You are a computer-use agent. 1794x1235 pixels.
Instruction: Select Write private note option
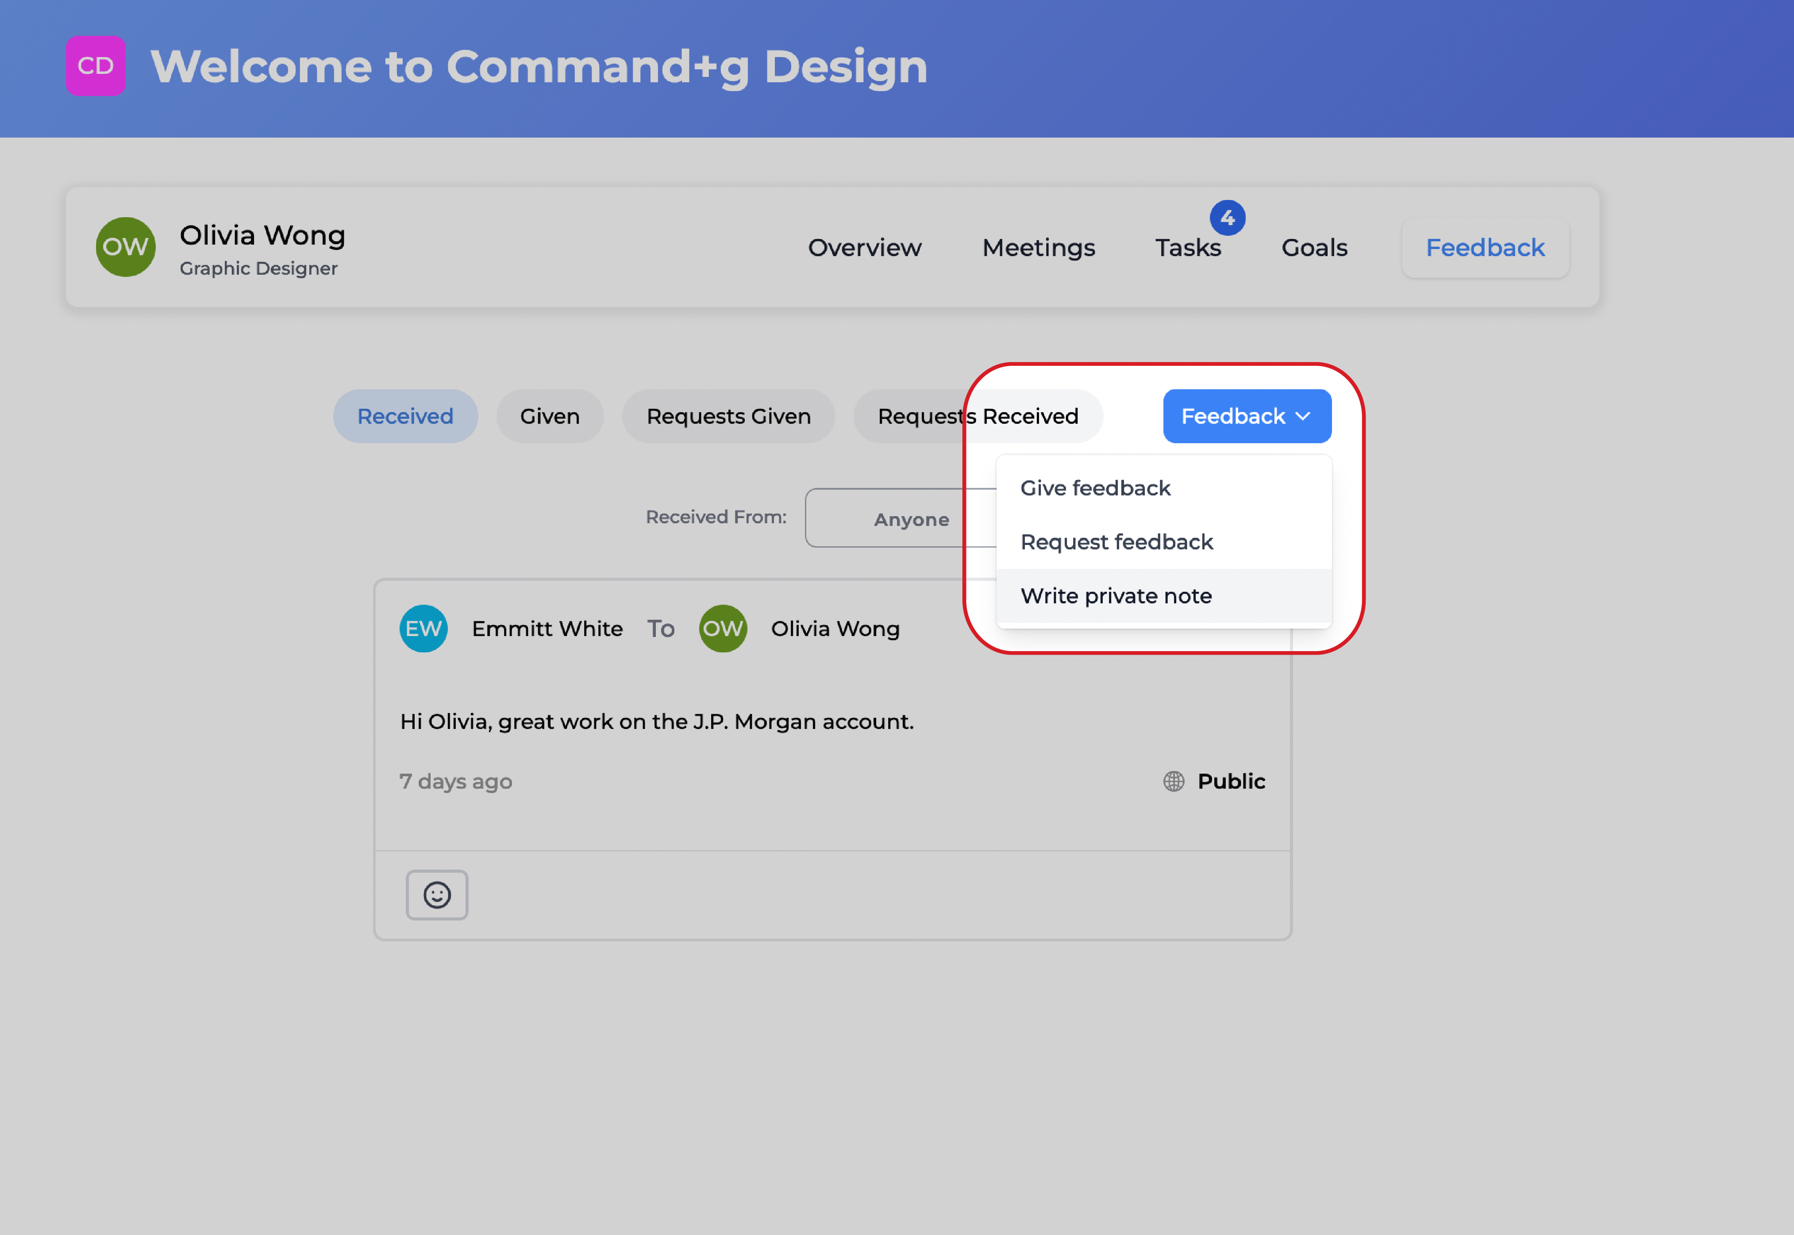pyautogui.click(x=1115, y=596)
